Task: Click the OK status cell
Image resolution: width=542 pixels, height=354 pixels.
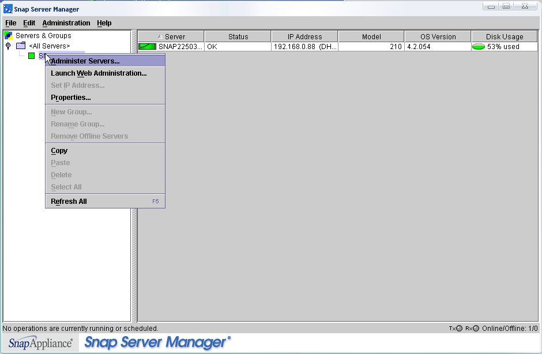Action: click(x=238, y=47)
